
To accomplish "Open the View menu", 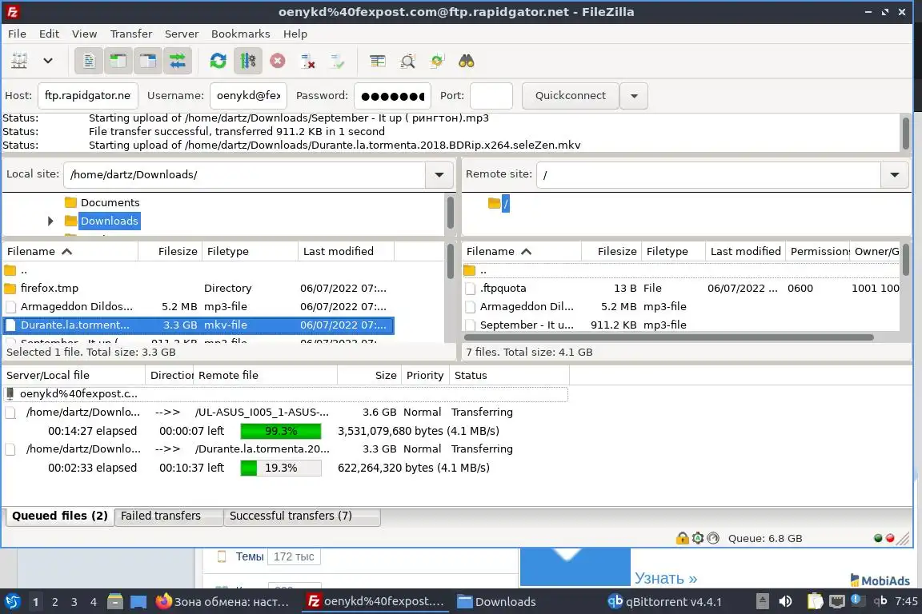I will [84, 34].
